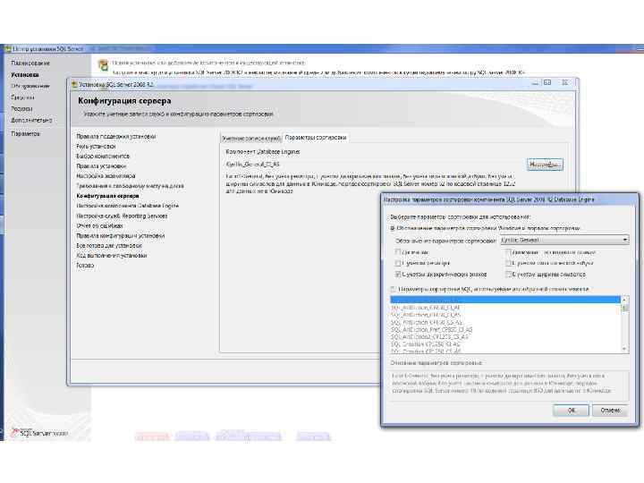
Task: Open Обслуживание in Installation Center sidebar
Action: point(30,86)
